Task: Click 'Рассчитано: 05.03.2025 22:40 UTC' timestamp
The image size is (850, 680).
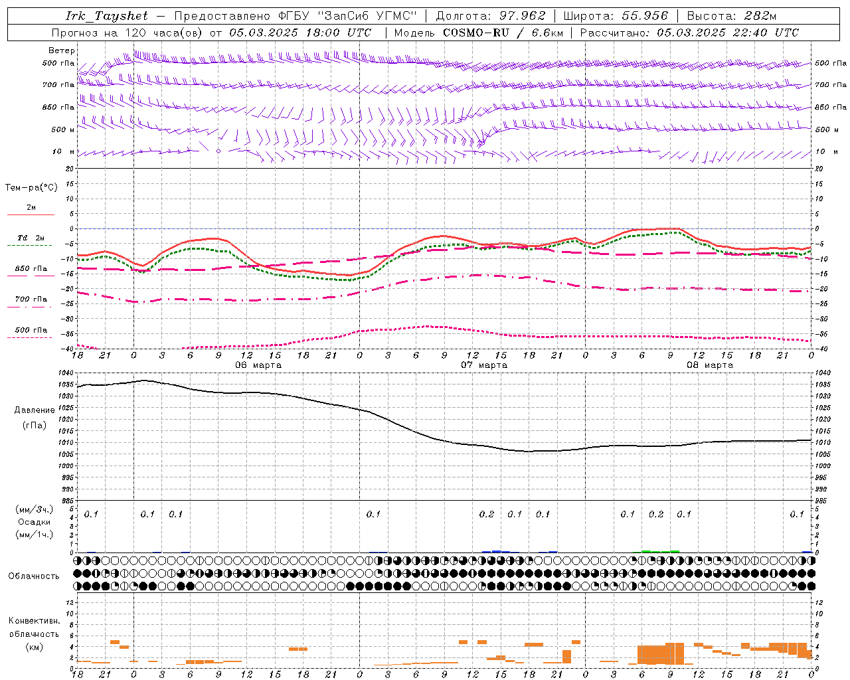Action: 689,33
